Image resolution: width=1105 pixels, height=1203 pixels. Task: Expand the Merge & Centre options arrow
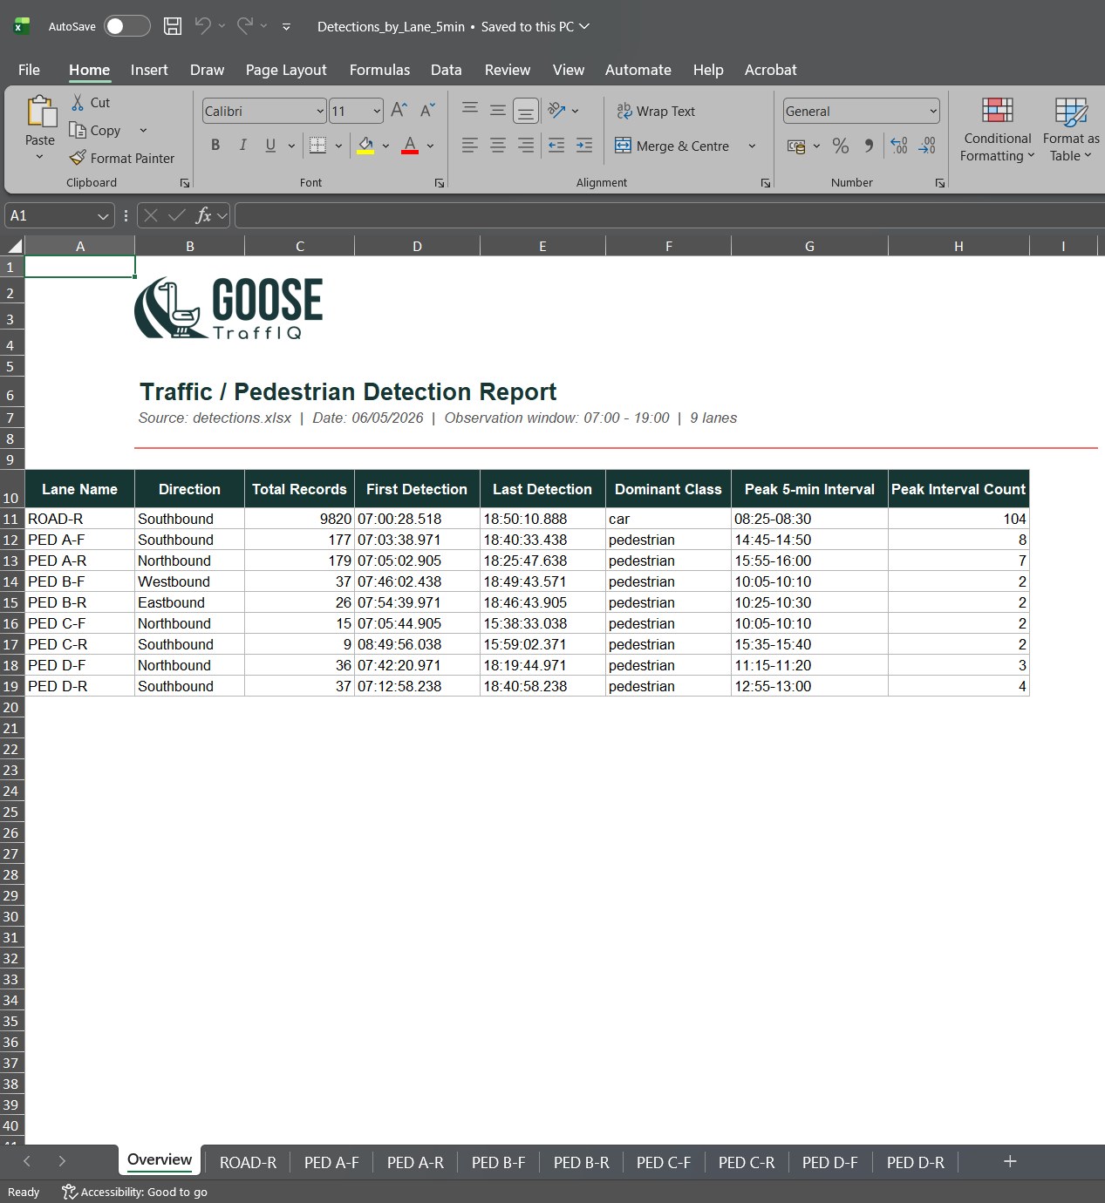pyautogui.click(x=752, y=146)
